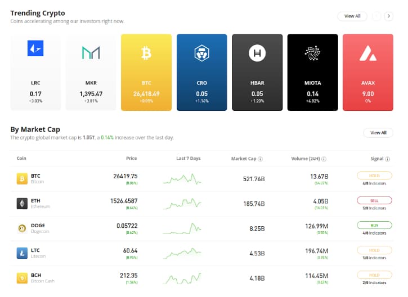
Task: Sort by the Coin column header
Action: [21, 158]
